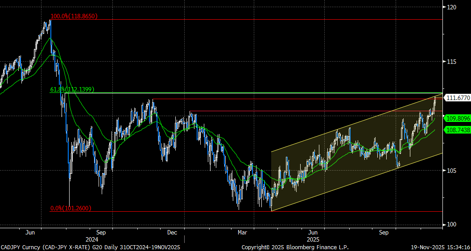Click the Bloomberg Finance L.P. copyright notice

(x=295, y=247)
